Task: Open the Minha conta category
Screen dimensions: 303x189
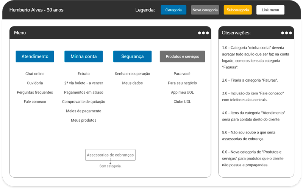Action: point(84,56)
